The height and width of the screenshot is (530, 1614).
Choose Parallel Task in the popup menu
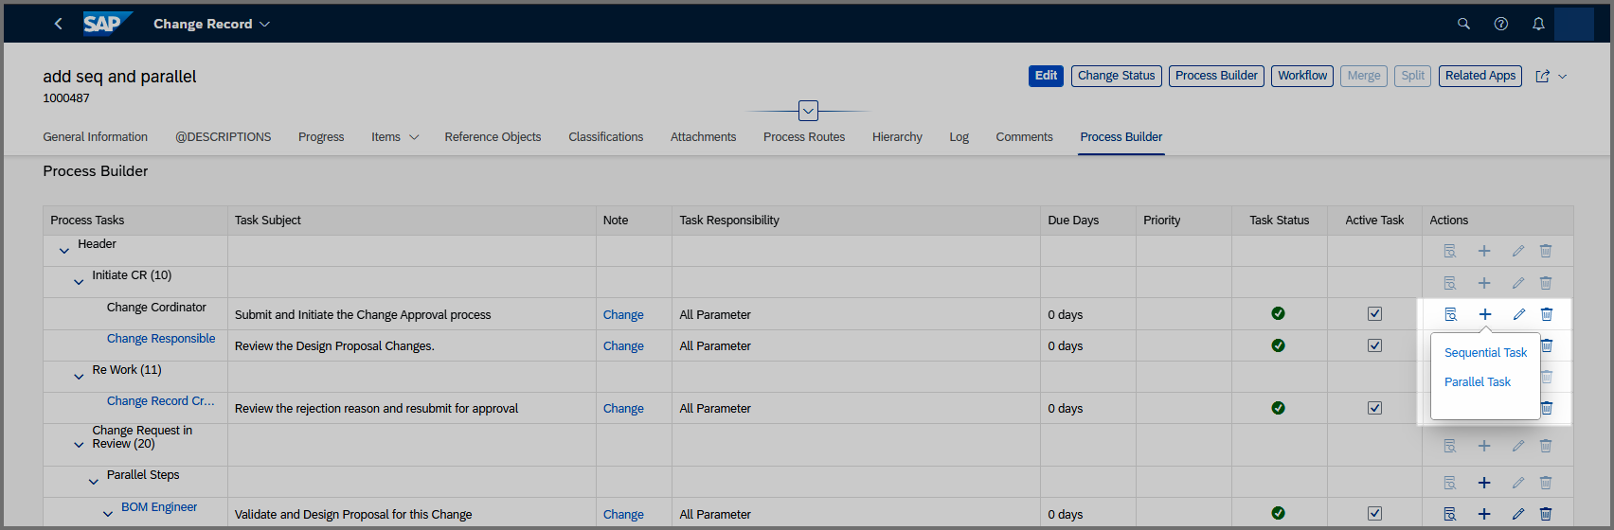(1477, 381)
